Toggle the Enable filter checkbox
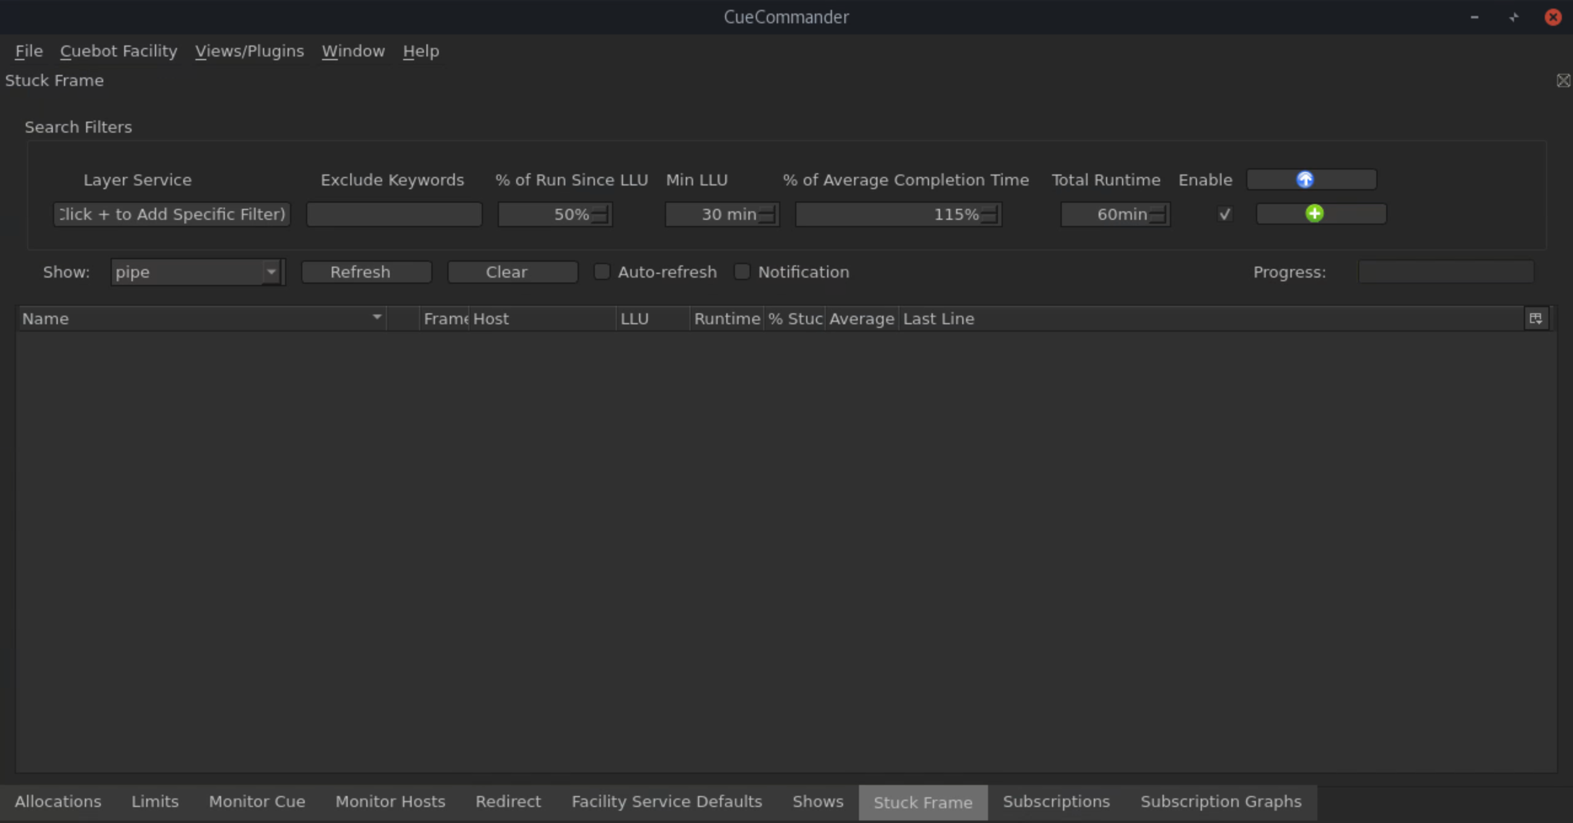1573x823 pixels. pyautogui.click(x=1225, y=214)
